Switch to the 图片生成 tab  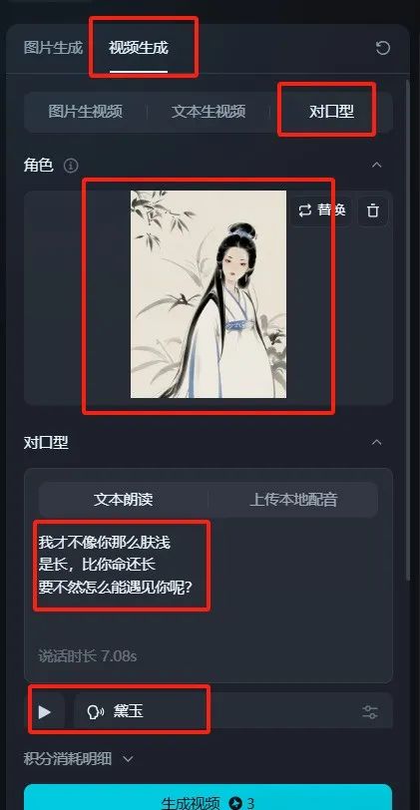pyautogui.click(x=53, y=48)
